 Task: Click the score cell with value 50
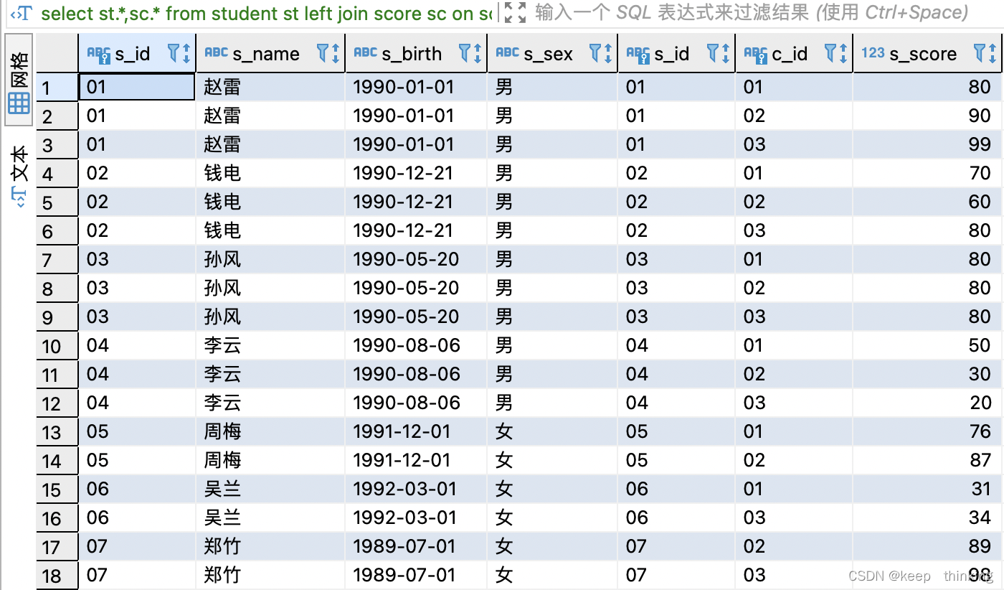927,345
